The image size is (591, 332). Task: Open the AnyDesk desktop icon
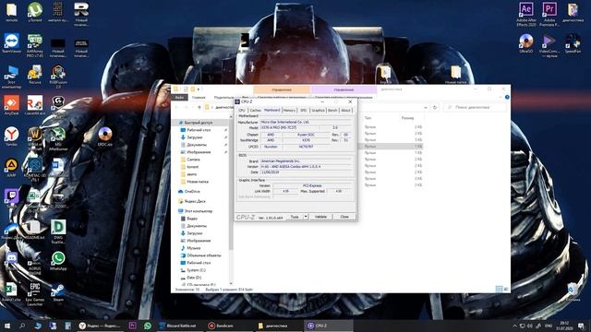(x=11, y=105)
